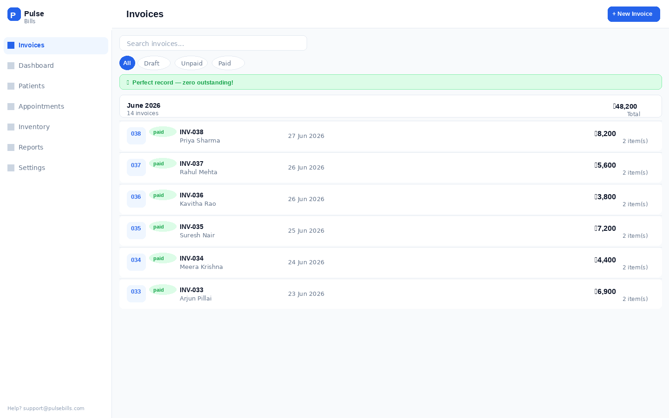669x418 pixels.
Task: Click the zero outstanding banner
Action: (x=391, y=82)
